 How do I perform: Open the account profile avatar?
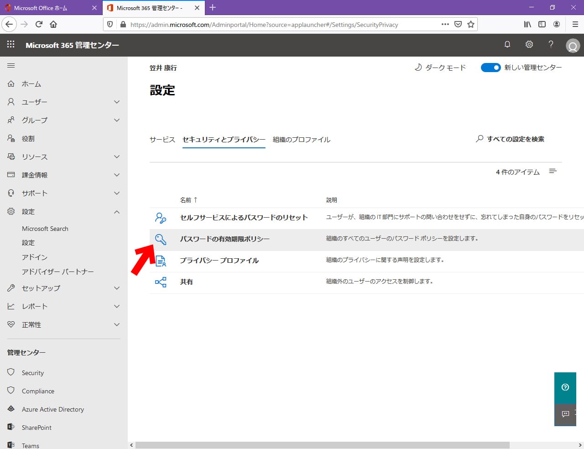click(x=573, y=46)
